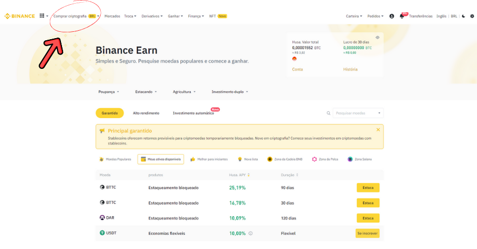This screenshot has width=477, height=249.
Task: Switch to the Alto rendimento tab
Action: click(146, 113)
